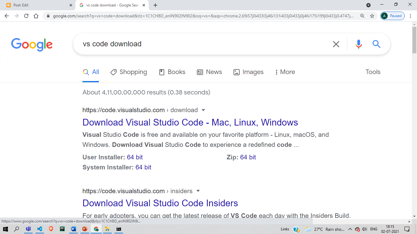Open the volume speaker control
Screen dimensions: 417x234
click(364, 229)
